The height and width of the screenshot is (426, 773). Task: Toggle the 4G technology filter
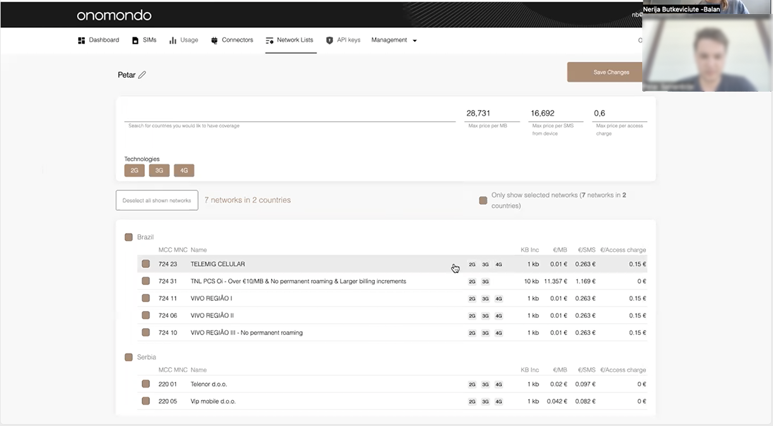click(183, 170)
